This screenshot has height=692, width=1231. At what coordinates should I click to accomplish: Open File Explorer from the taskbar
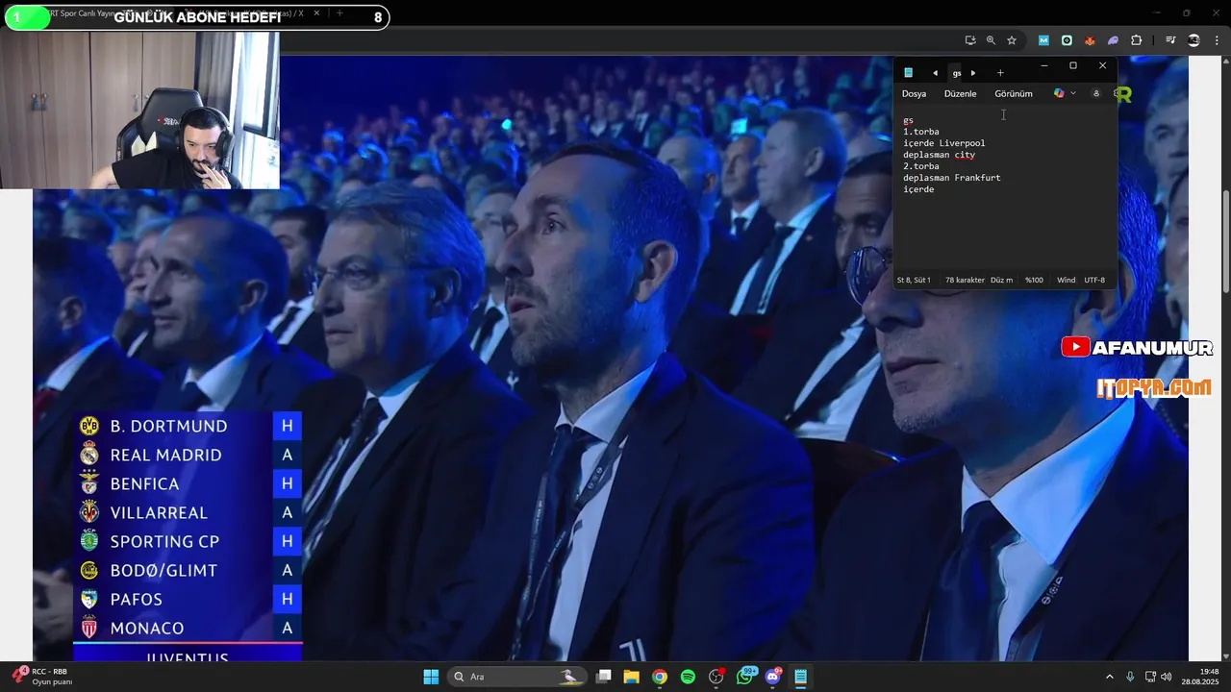(x=631, y=677)
